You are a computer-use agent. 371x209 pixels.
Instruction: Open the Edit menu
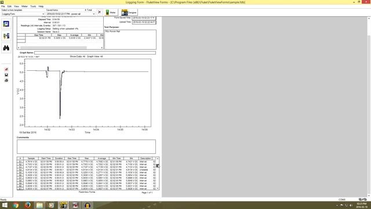[9, 6]
